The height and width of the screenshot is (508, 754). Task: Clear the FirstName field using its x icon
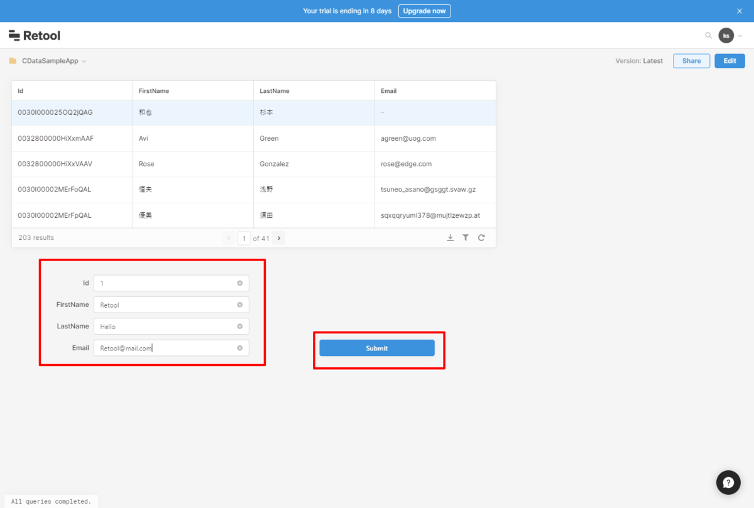[239, 305]
